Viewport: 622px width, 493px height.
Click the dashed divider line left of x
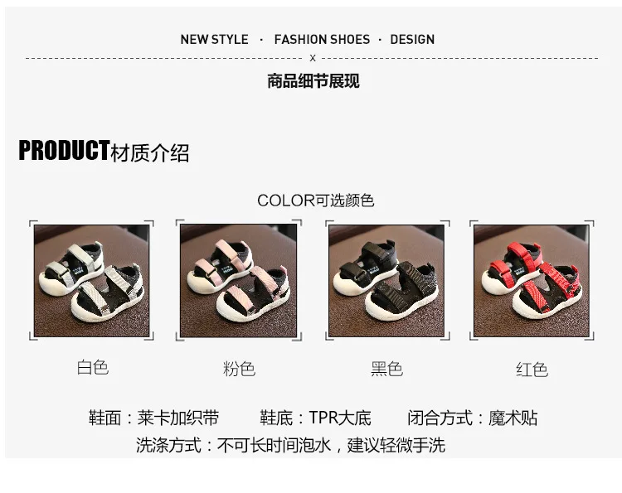tap(164, 58)
